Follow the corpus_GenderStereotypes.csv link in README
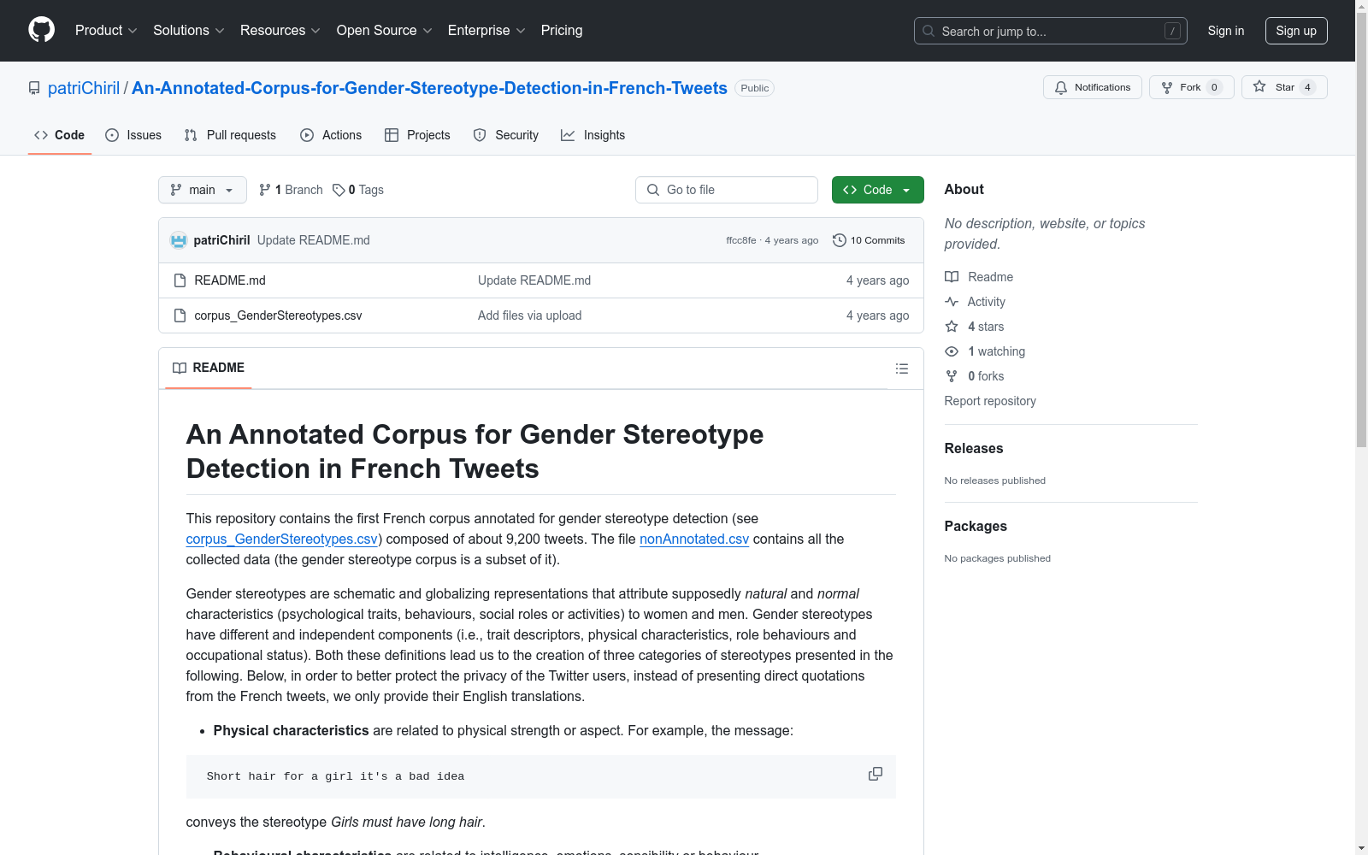This screenshot has width=1368, height=855. pos(282,539)
